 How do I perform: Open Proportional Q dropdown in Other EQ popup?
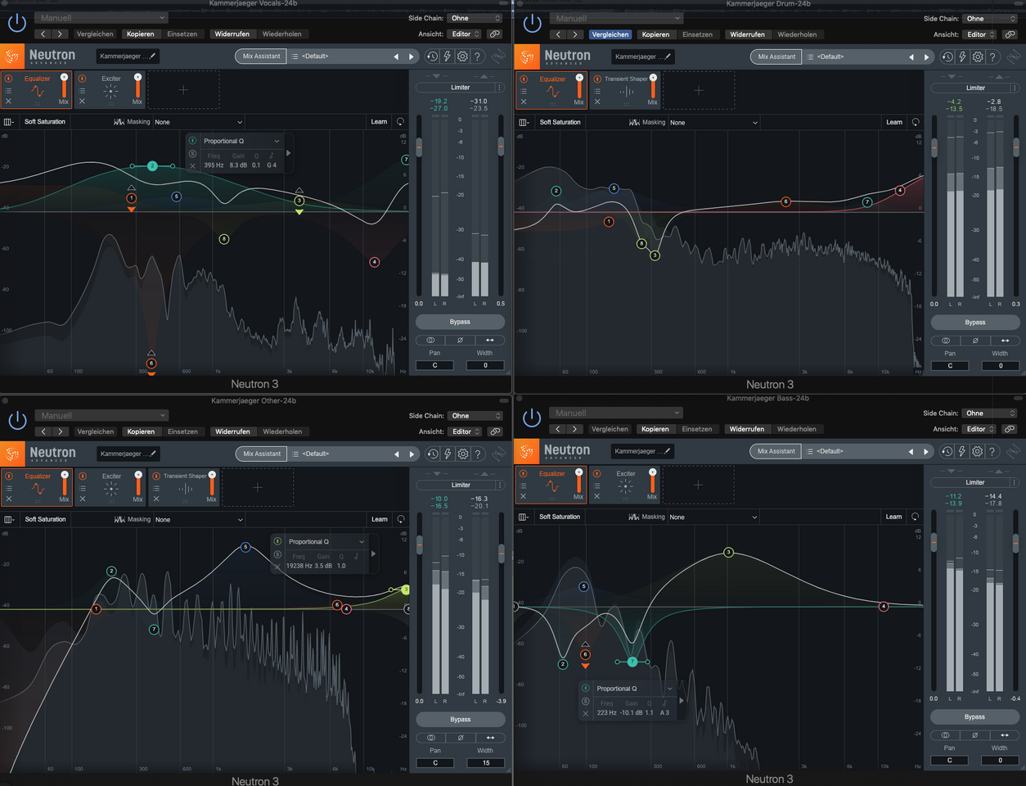326,541
